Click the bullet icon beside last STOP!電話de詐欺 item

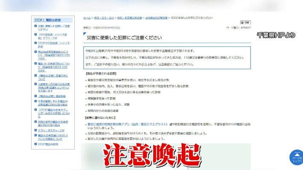[x=35, y=144]
